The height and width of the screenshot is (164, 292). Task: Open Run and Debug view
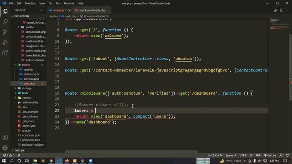click(x=5, y=42)
